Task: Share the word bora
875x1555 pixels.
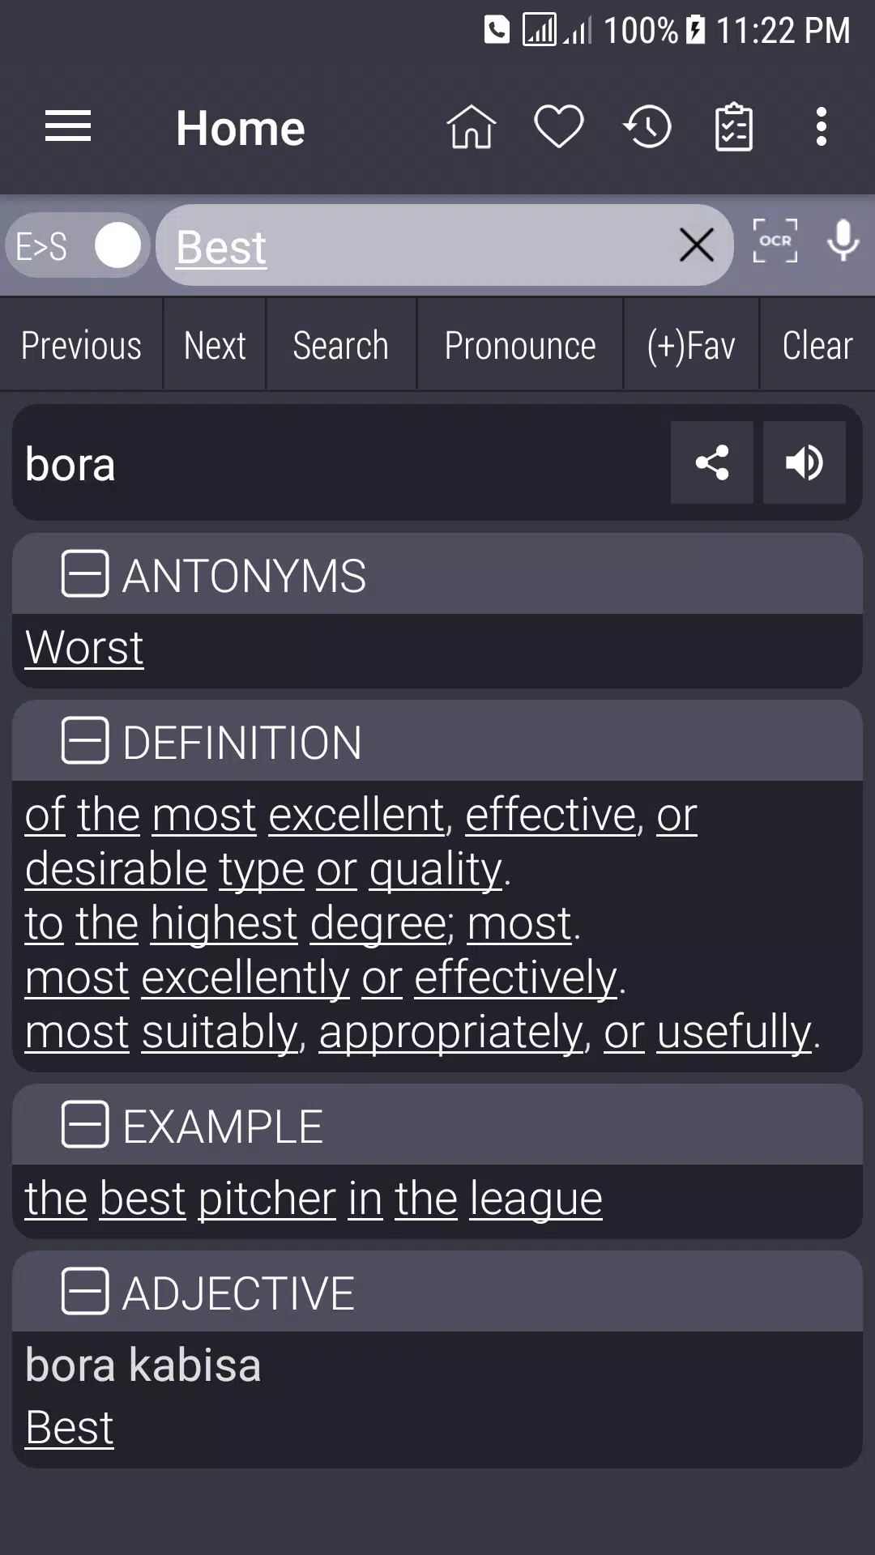Action: click(711, 462)
